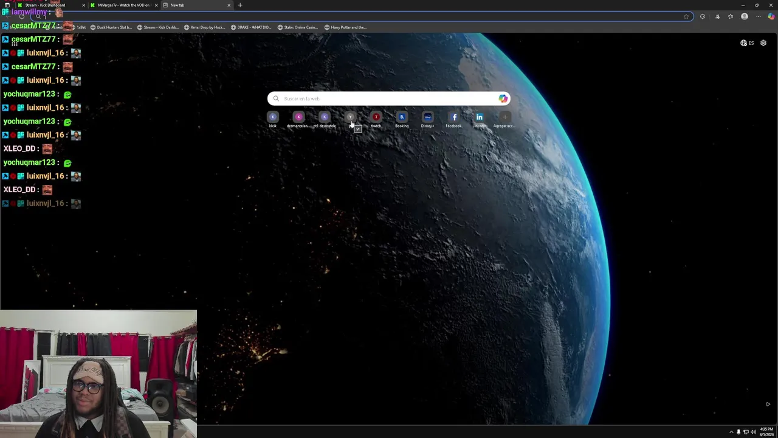Open the ES language selector
The width and height of the screenshot is (778, 438).
747,43
